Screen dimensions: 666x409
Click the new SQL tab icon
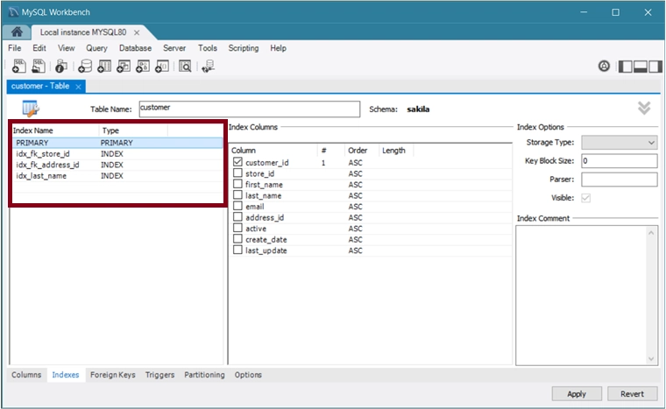coord(18,66)
